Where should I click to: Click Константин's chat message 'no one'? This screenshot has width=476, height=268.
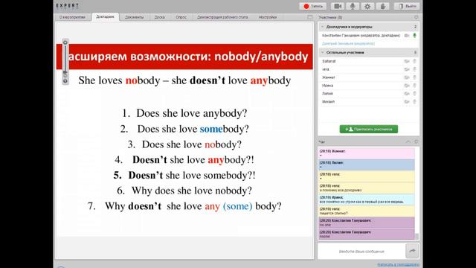[x=367, y=223]
